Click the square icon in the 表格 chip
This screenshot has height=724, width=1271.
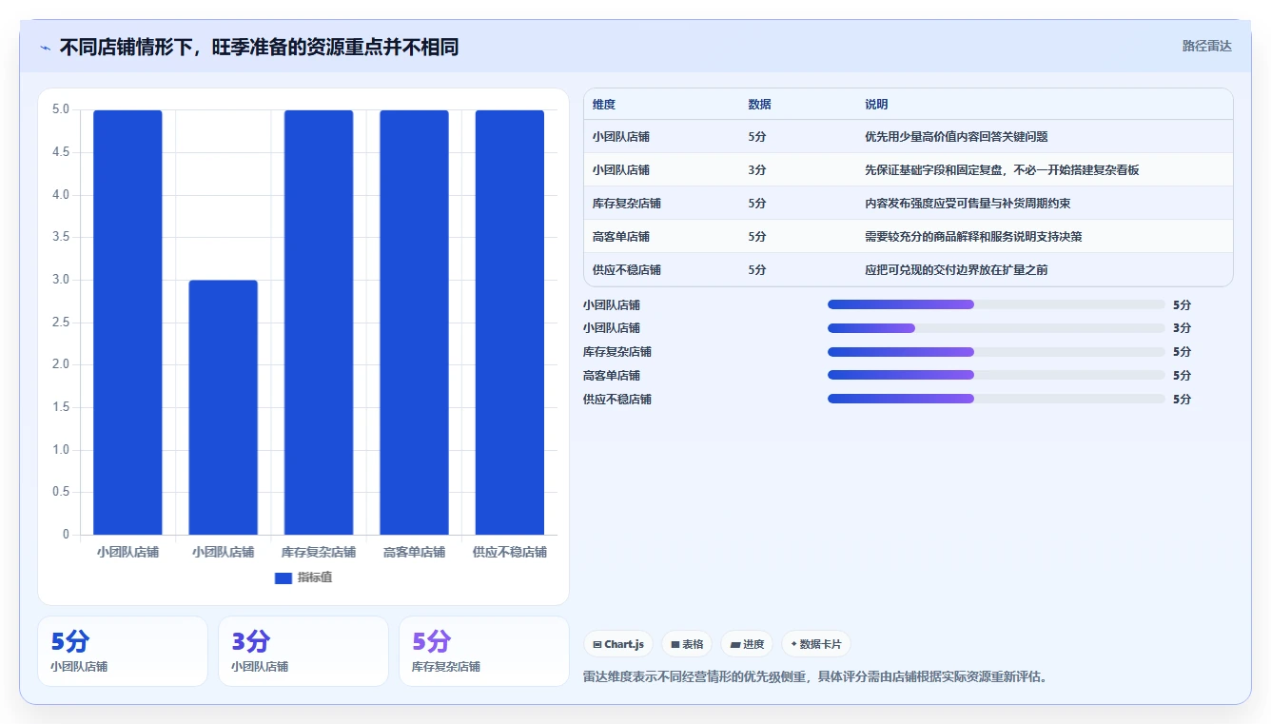pyautogui.click(x=675, y=644)
